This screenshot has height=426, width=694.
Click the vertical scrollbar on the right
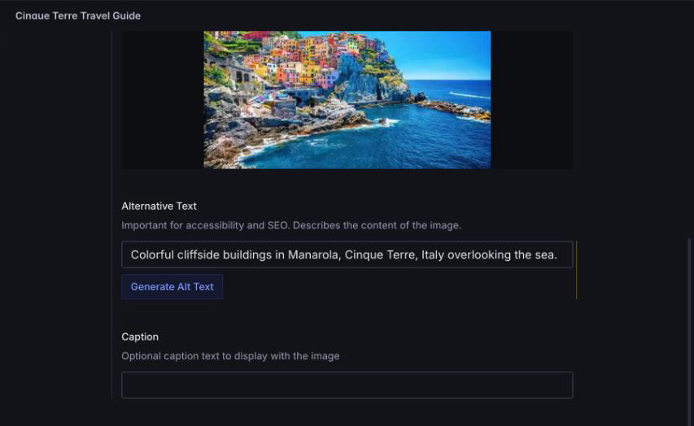(689, 332)
